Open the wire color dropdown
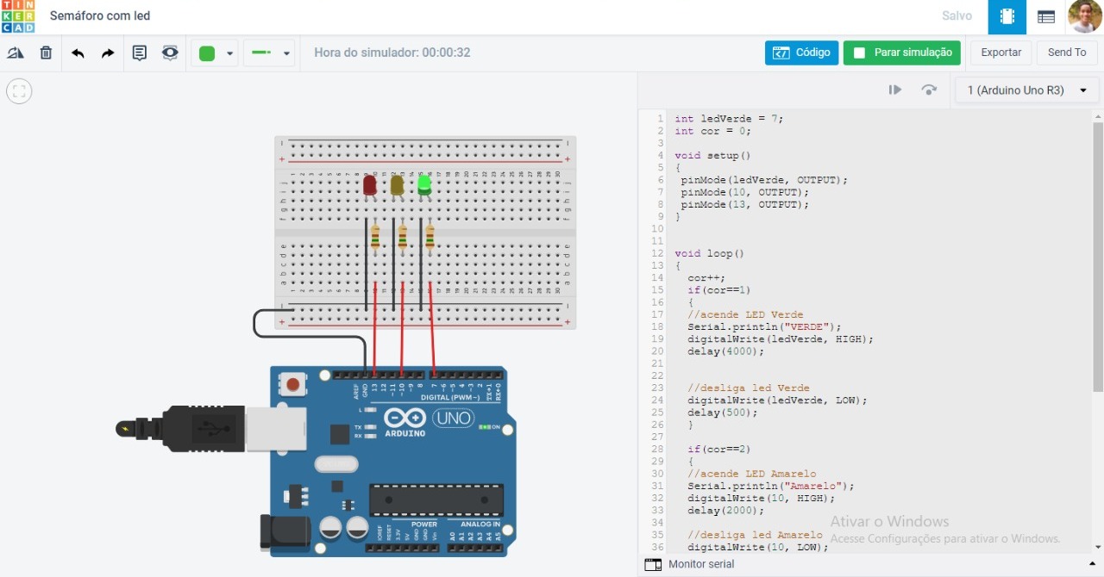This screenshot has height=577, width=1104. 230,53
